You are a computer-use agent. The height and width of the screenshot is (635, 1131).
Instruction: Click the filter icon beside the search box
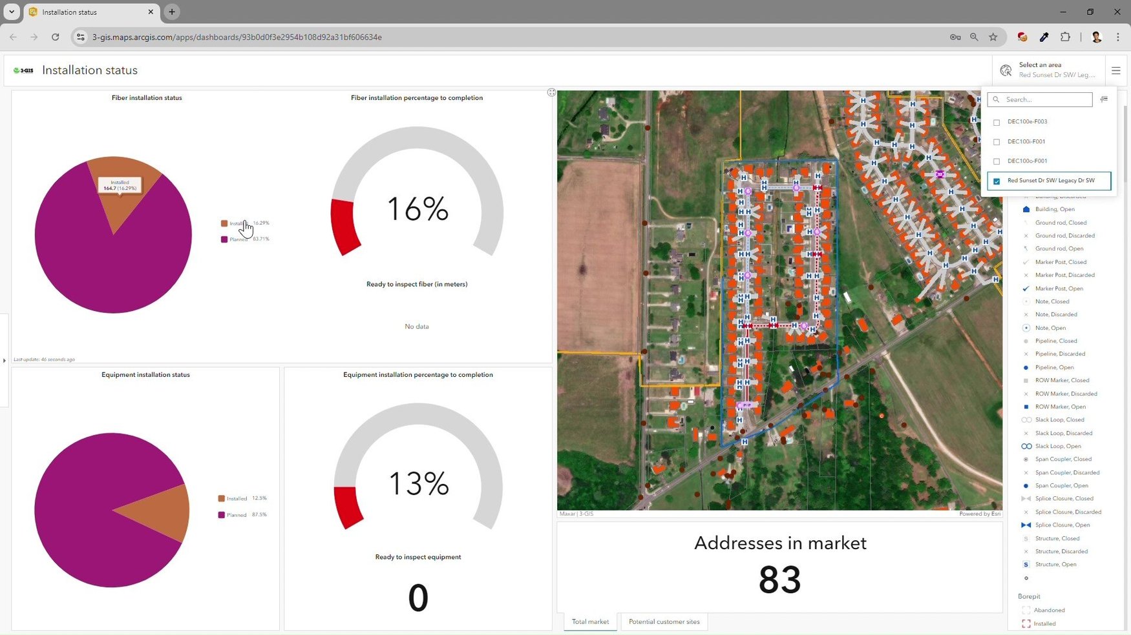[1104, 99]
